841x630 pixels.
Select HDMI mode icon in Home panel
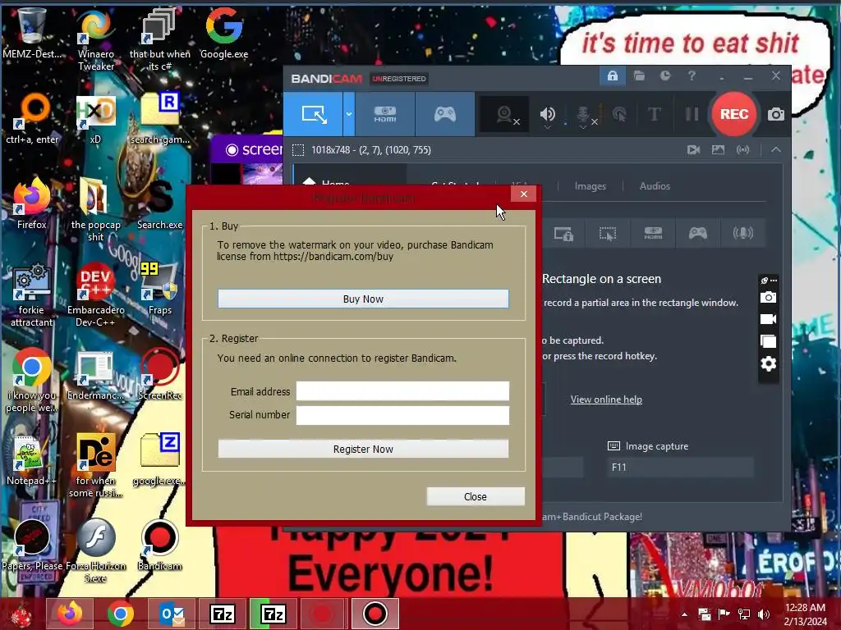click(653, 234)
